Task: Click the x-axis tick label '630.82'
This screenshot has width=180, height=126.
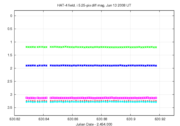Action: (15, 119)
